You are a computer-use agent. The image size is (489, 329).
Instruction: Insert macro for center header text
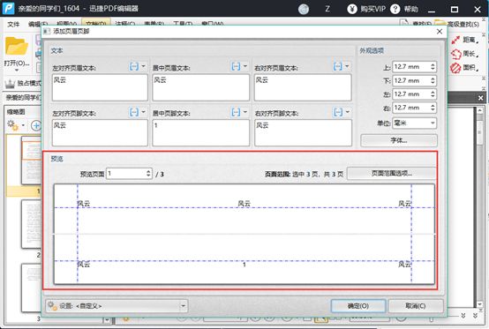(x=236, y=66)
